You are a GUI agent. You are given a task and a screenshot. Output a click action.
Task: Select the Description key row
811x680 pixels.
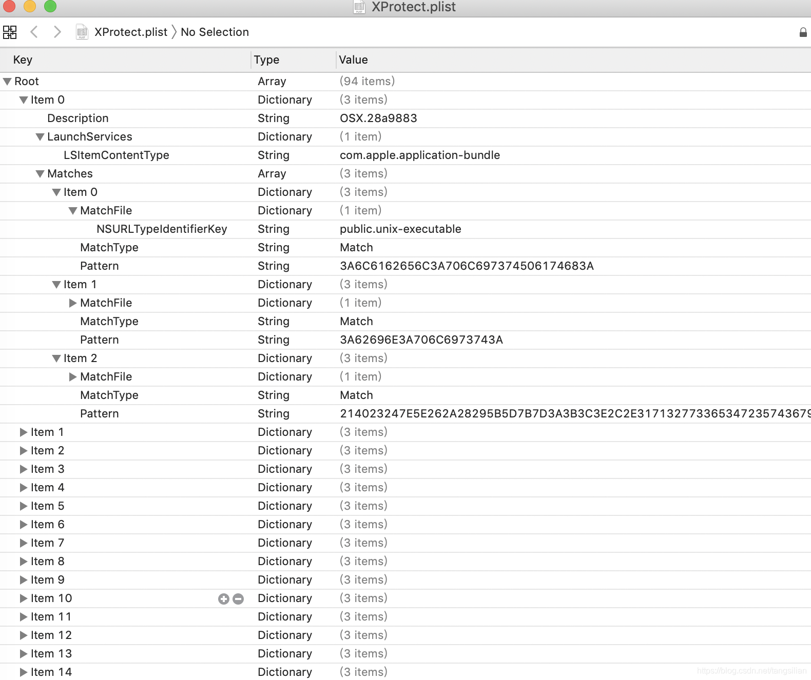[x=405, y=118]
